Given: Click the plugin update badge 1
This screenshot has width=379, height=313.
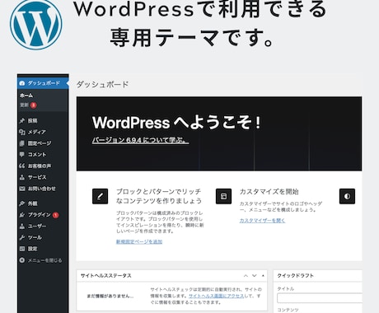Looking at the screenshot, I should [x=55, y=215].
